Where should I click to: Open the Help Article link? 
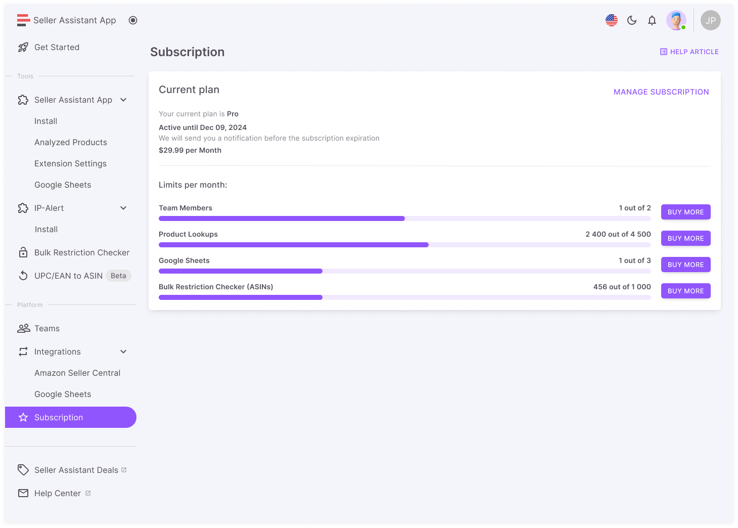click(689, 52)
